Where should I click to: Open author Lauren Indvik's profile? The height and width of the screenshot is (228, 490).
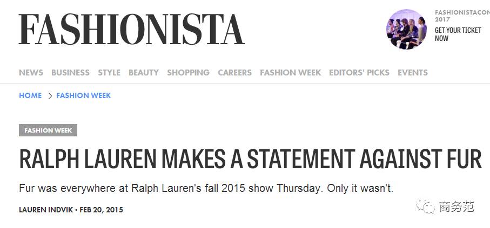point(45,210)
